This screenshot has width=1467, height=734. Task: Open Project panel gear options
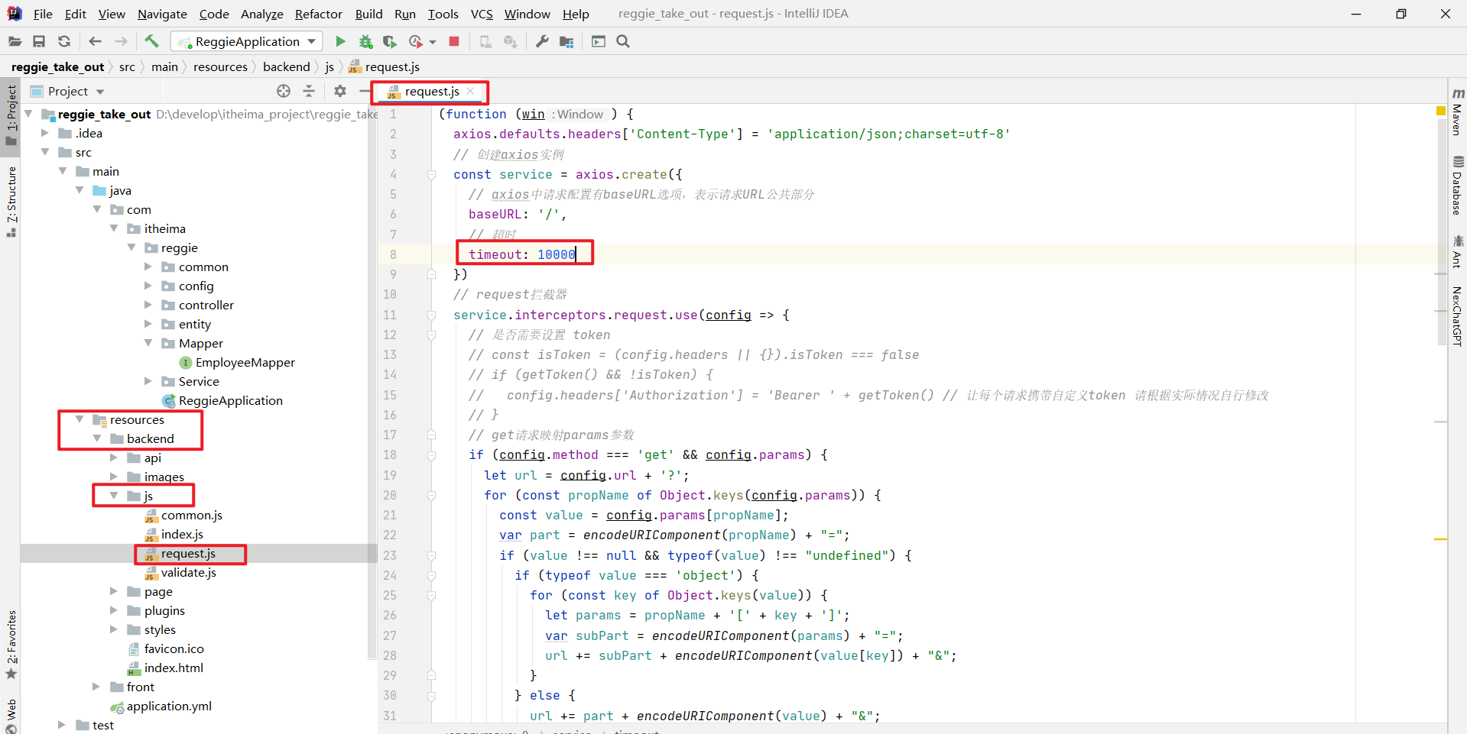[340, 91]
